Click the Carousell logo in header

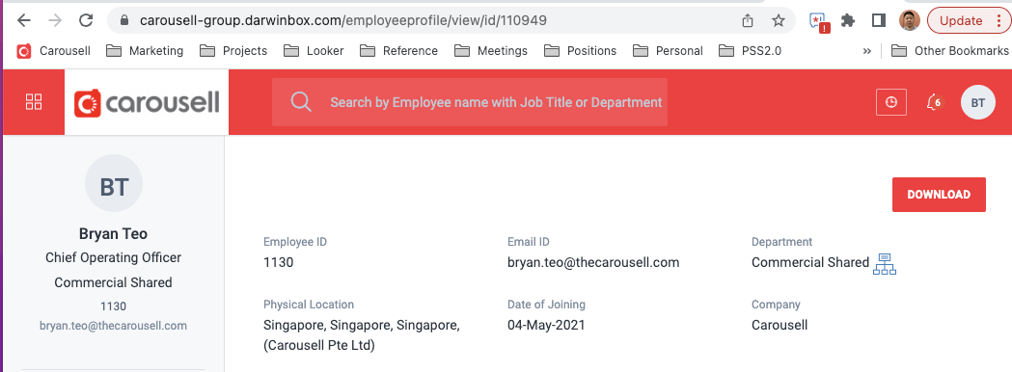pyautogui.click(x=147, y=102)
